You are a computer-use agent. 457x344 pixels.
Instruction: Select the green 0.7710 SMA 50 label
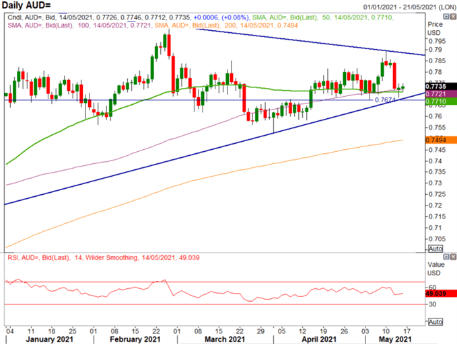coord(441,101)
